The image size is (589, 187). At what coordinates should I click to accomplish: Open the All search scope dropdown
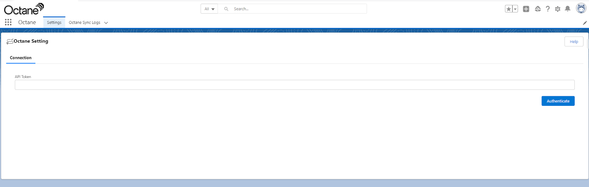point(209,9)
